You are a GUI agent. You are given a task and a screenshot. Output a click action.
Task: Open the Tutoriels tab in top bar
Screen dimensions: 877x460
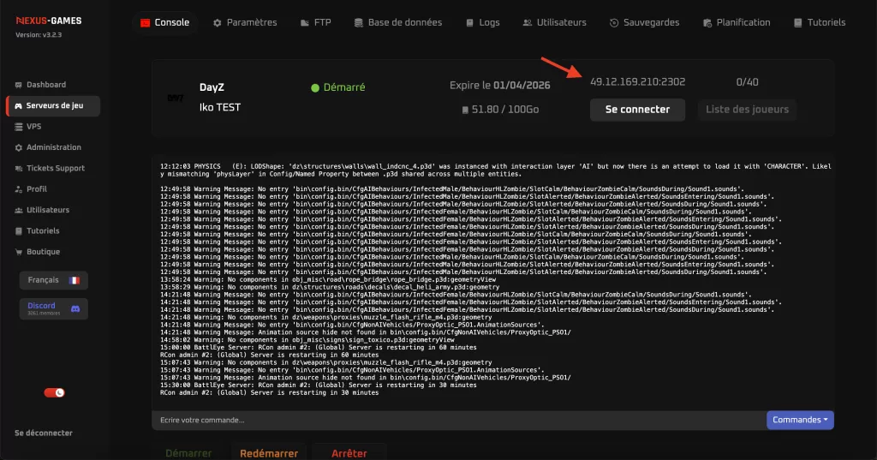point(820,23)
